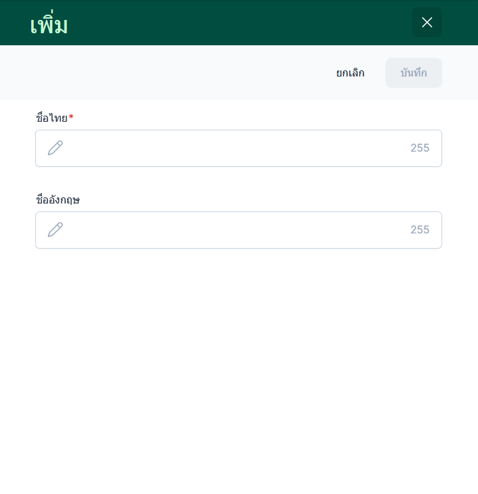The height and width of the screenshot is (494, 478).
Task: Place cursor inside the Thai name box
Action: click(239, 148)
